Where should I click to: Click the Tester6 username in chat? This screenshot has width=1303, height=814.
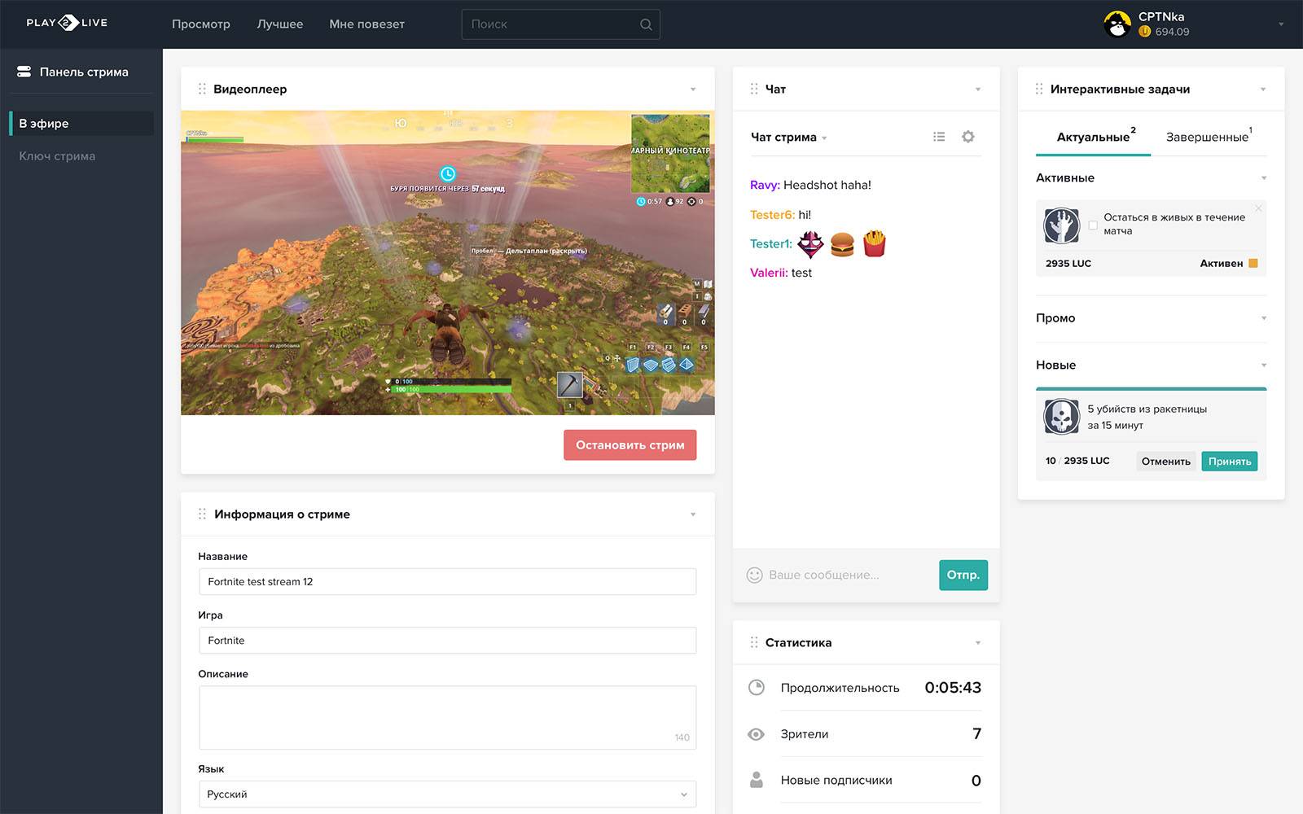coord(772,214)
